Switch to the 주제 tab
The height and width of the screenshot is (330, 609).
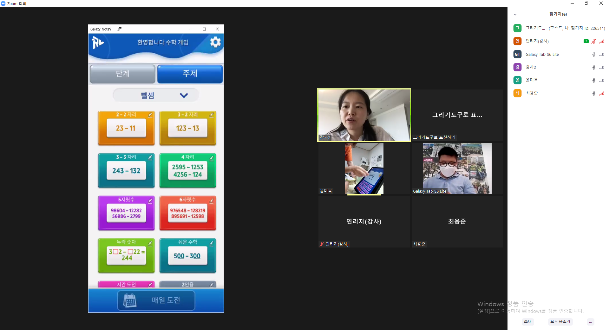click(190, 74)
